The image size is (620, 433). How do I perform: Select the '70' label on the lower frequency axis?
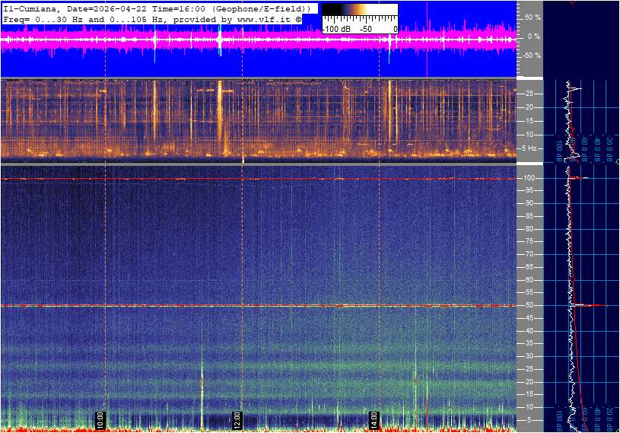(529, 254)
